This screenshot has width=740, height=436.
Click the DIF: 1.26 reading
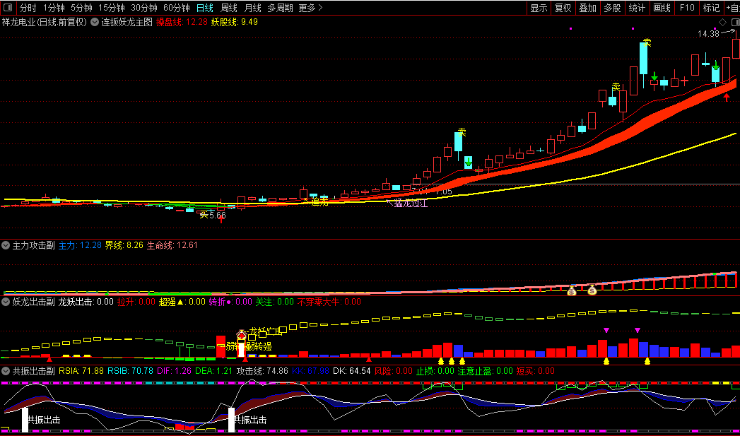click(174, 371)
